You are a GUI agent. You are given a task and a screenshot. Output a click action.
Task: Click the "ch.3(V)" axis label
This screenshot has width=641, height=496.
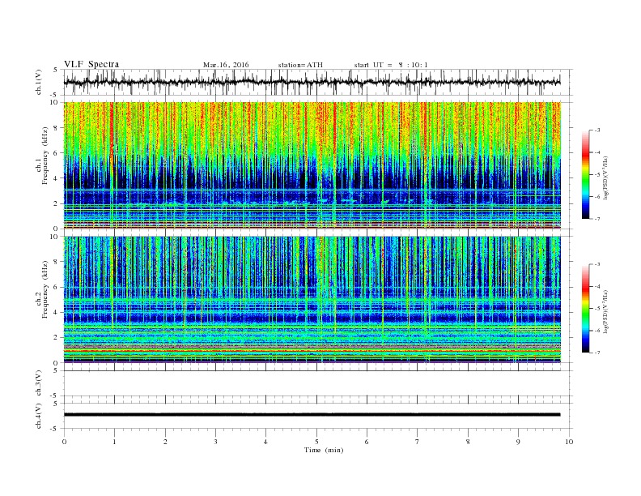click(x=39, y=383)
